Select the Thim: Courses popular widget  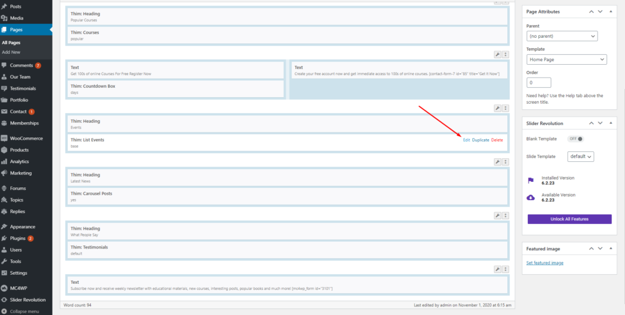[x=287, y=35]
